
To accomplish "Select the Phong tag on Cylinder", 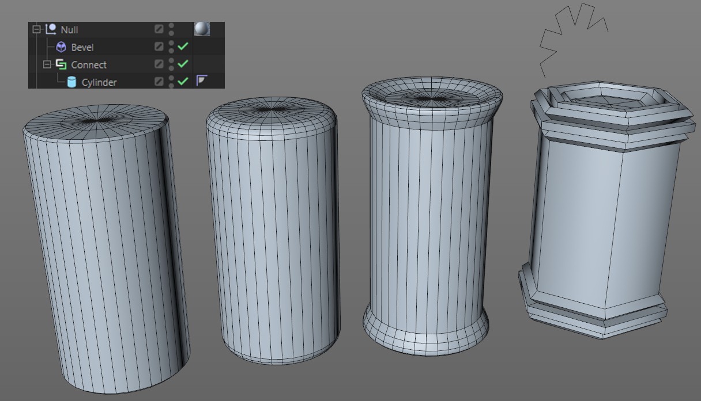I will pos(201,81).
